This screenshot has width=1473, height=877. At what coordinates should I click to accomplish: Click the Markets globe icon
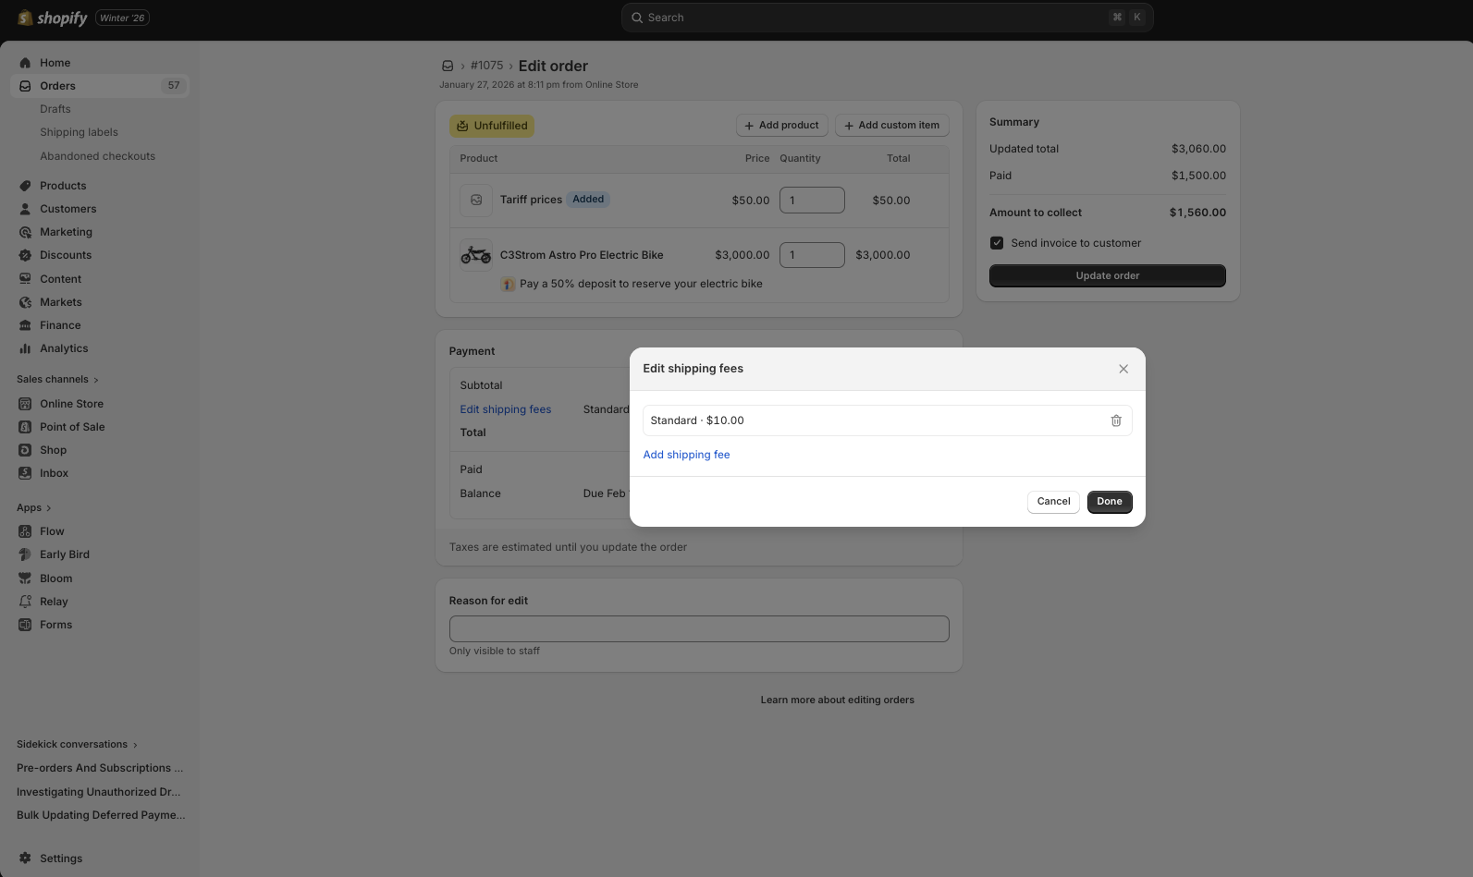pos(25,302)
